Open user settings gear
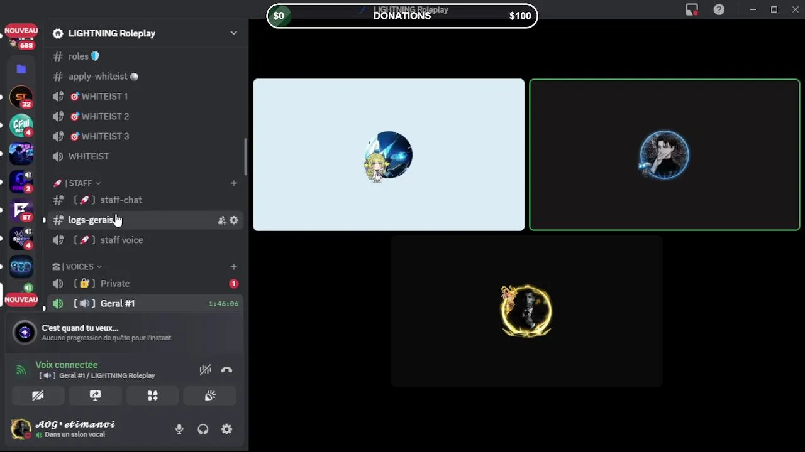 pyautogui.click(x=226, y=429)
